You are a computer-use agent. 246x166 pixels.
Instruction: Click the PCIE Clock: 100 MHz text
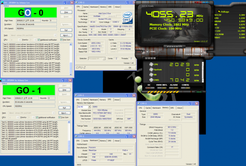point(166,29)
